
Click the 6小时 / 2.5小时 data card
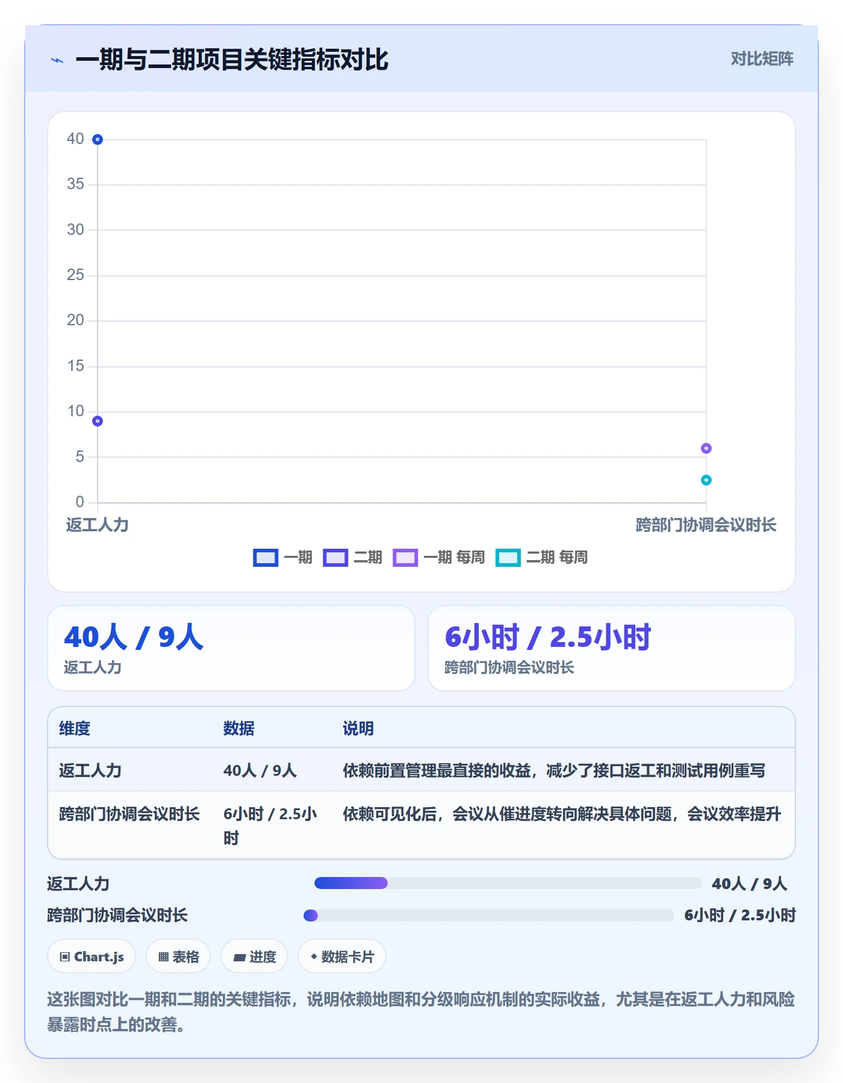(x=612, y=648)
